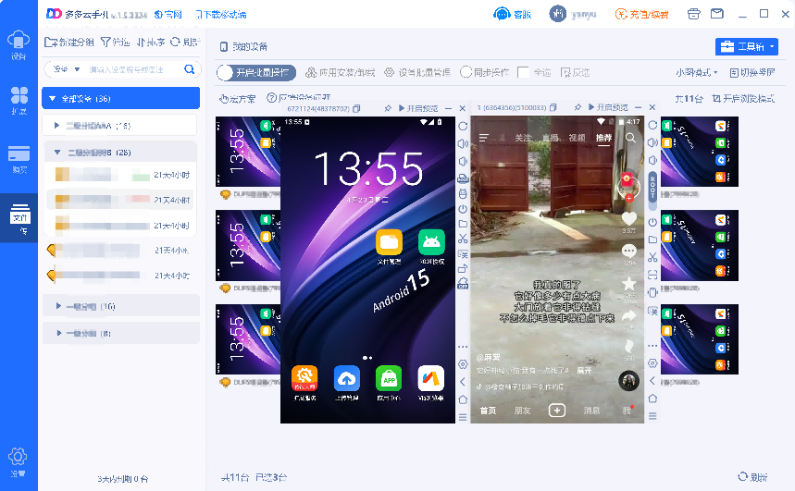Tick the 全选 select-all checkbox
Screen dimensions: 795x491
pos(523,72)
